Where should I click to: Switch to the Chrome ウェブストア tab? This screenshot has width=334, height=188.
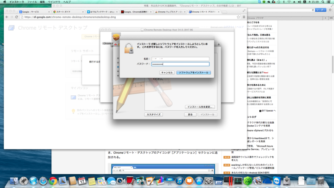(x=170, y=12)
